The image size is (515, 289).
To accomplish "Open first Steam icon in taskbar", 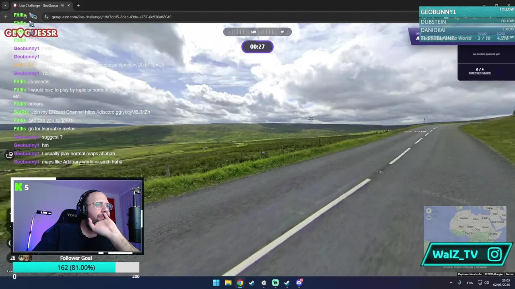I will tap(251, 283).
